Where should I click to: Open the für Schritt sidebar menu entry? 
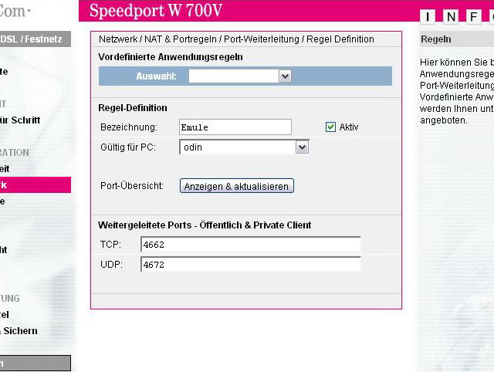[x=20, y=120]
